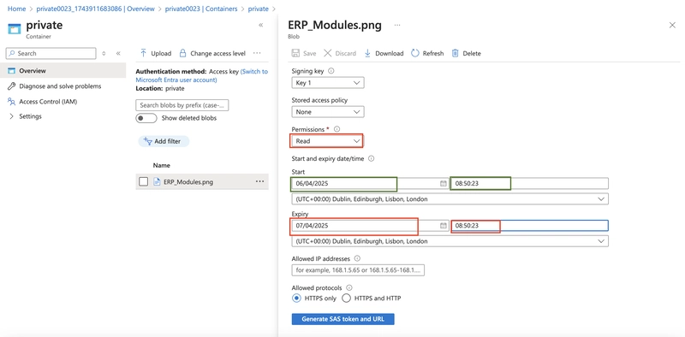The width and height of the screenshot is (685, 337).
Task: Click the Change access level lock icon
Action: [x=183, y=53]
